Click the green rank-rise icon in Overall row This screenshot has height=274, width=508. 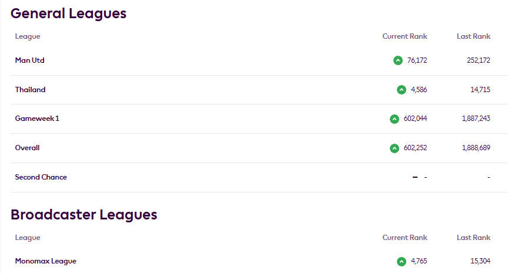point(395,148)
